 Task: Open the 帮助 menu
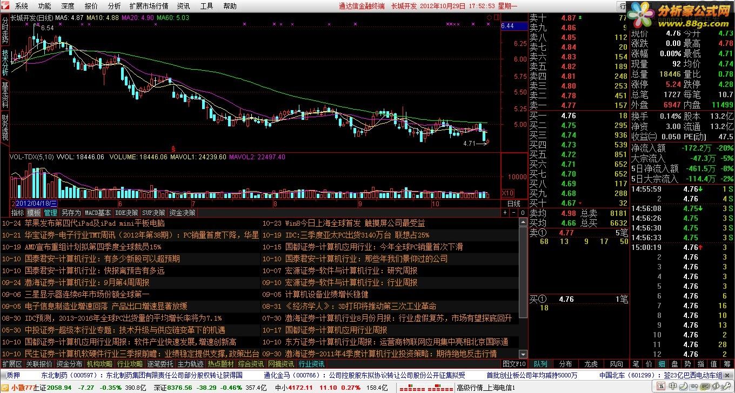tap(230, 6)
